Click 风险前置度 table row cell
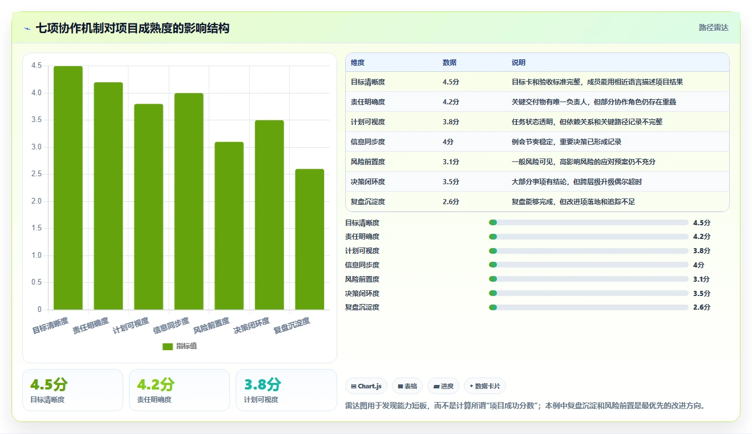The height and width of the screenshot is (434, 752). tap(368, 162)
